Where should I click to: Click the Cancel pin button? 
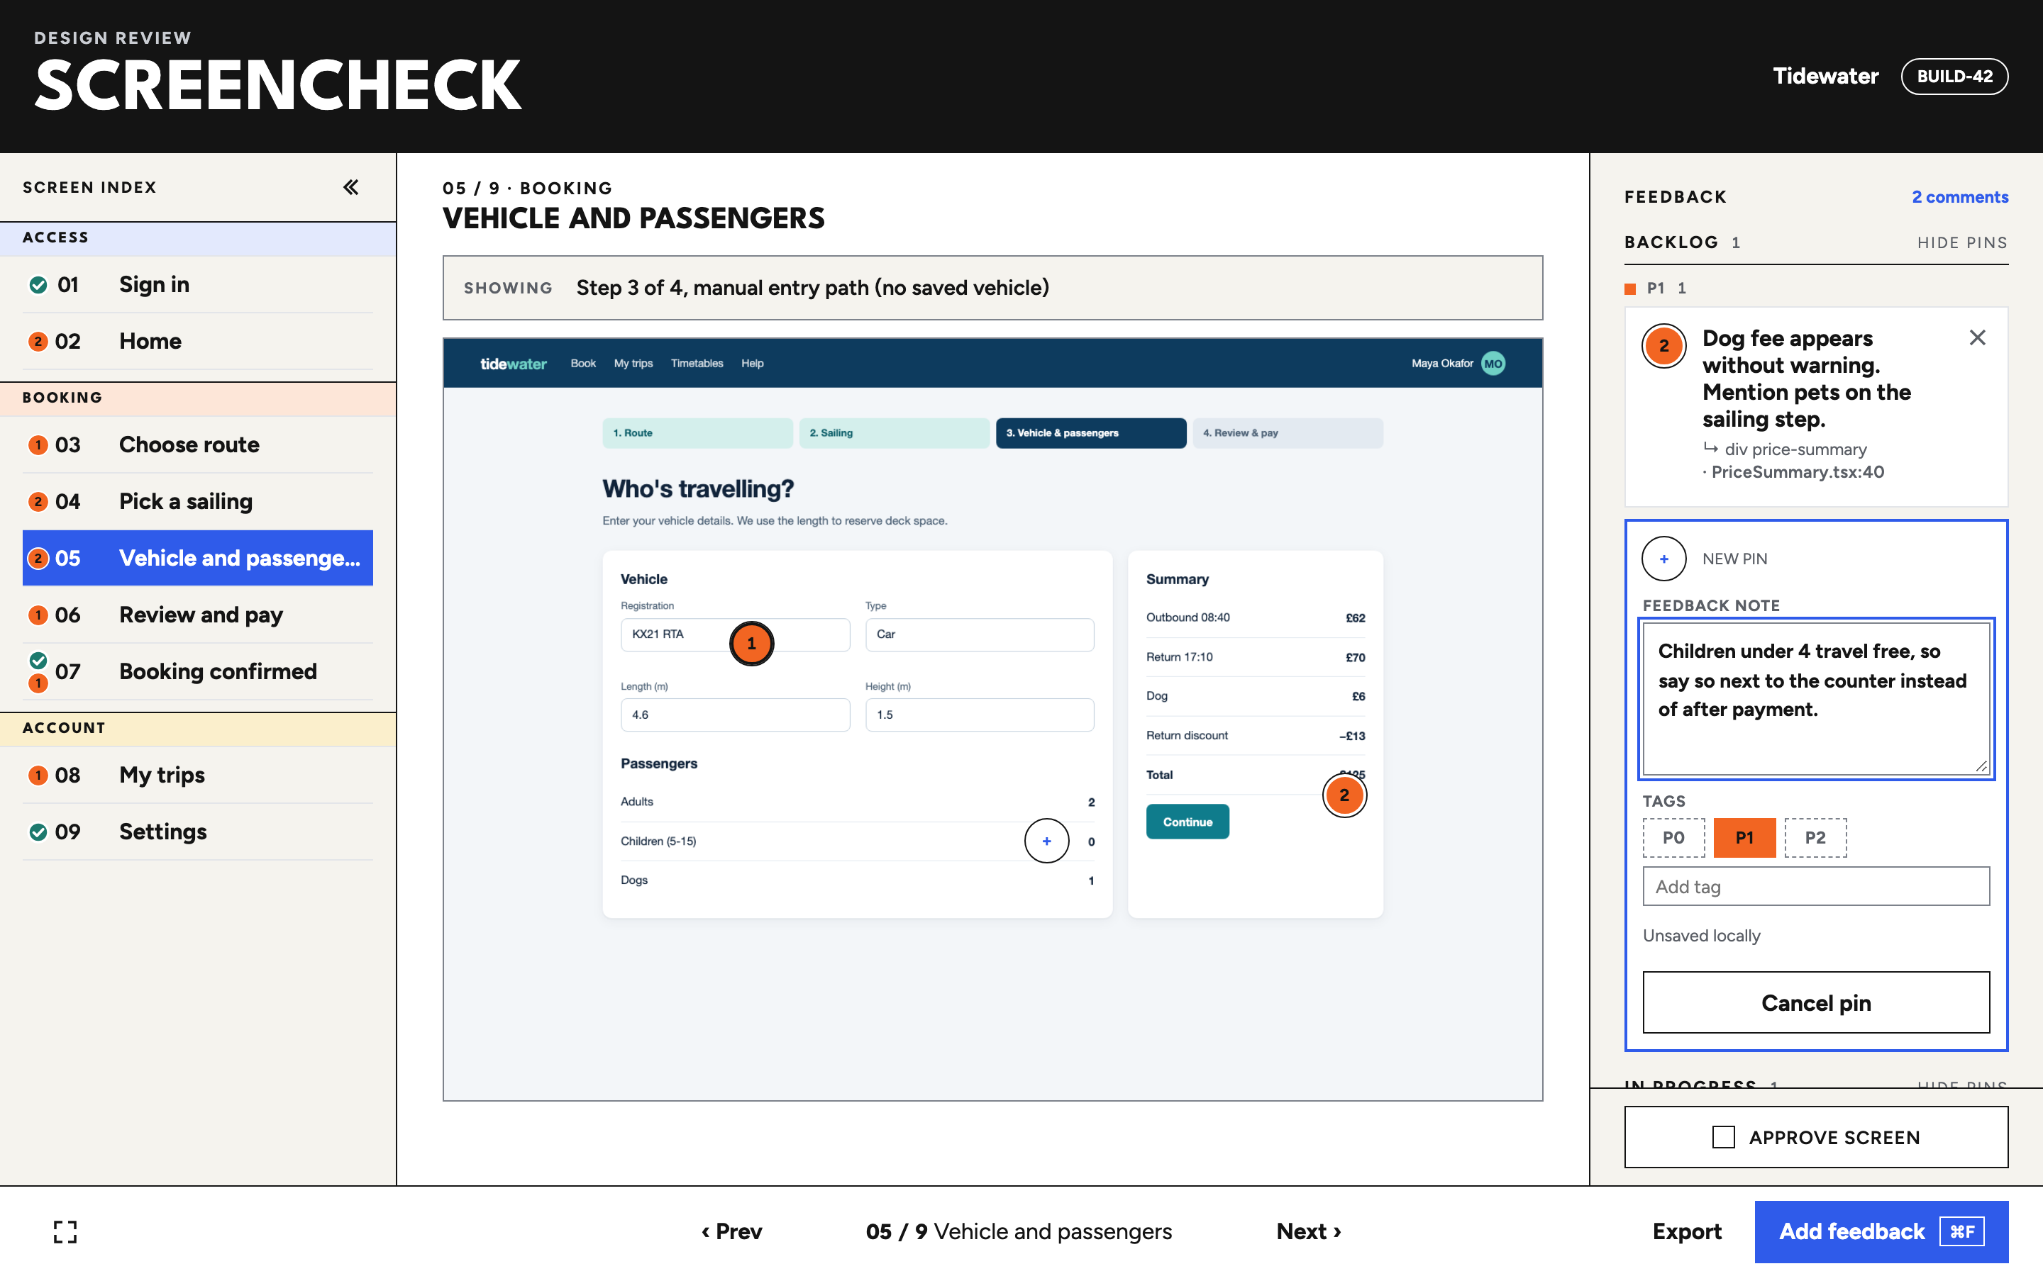1816,1002
